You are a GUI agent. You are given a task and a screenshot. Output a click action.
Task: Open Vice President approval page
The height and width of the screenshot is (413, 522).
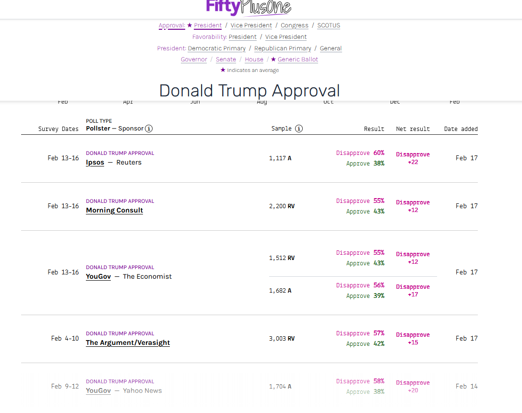click(x=251, y=25)
